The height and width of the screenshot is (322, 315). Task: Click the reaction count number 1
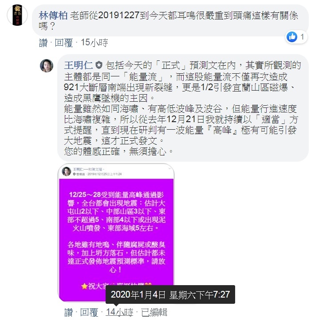click(302, 37)
